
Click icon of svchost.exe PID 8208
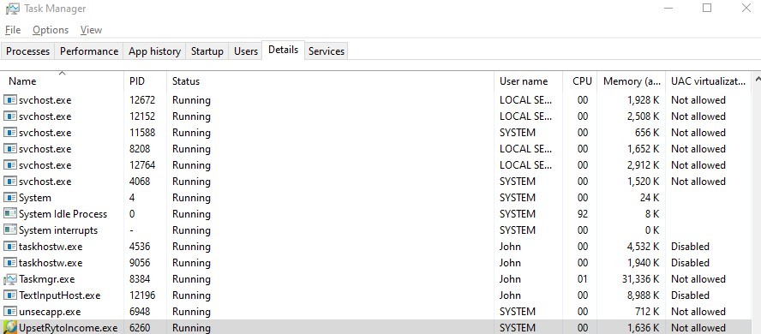[x=10, y=149]
